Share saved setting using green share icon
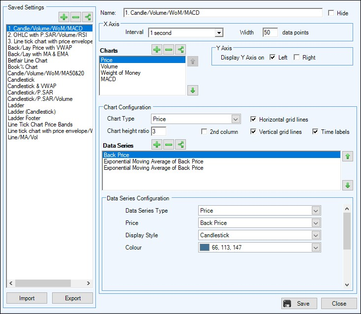 point(88,17)
